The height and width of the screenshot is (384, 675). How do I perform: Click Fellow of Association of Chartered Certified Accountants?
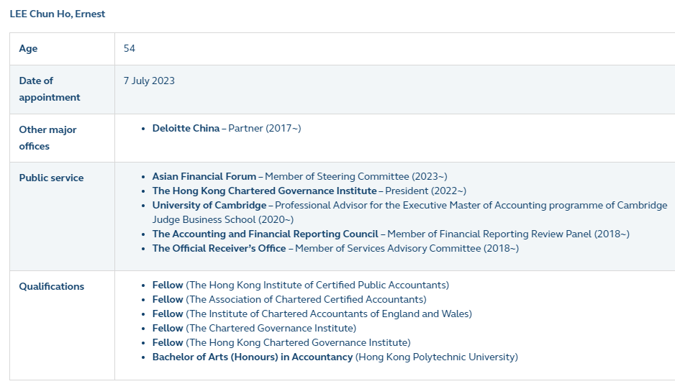(x=289, y=299)
